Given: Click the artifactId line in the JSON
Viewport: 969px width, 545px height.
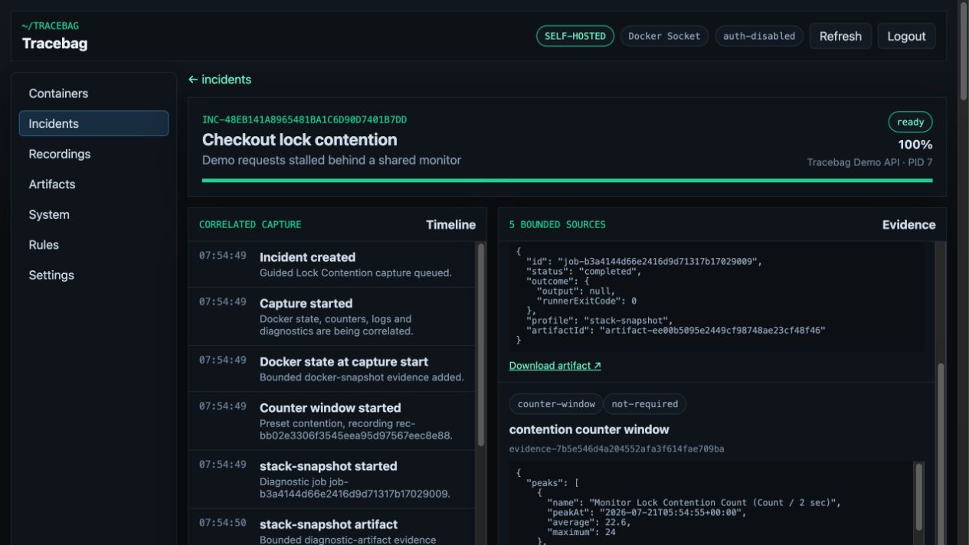Looking at the screenshot, I should 676,330.
